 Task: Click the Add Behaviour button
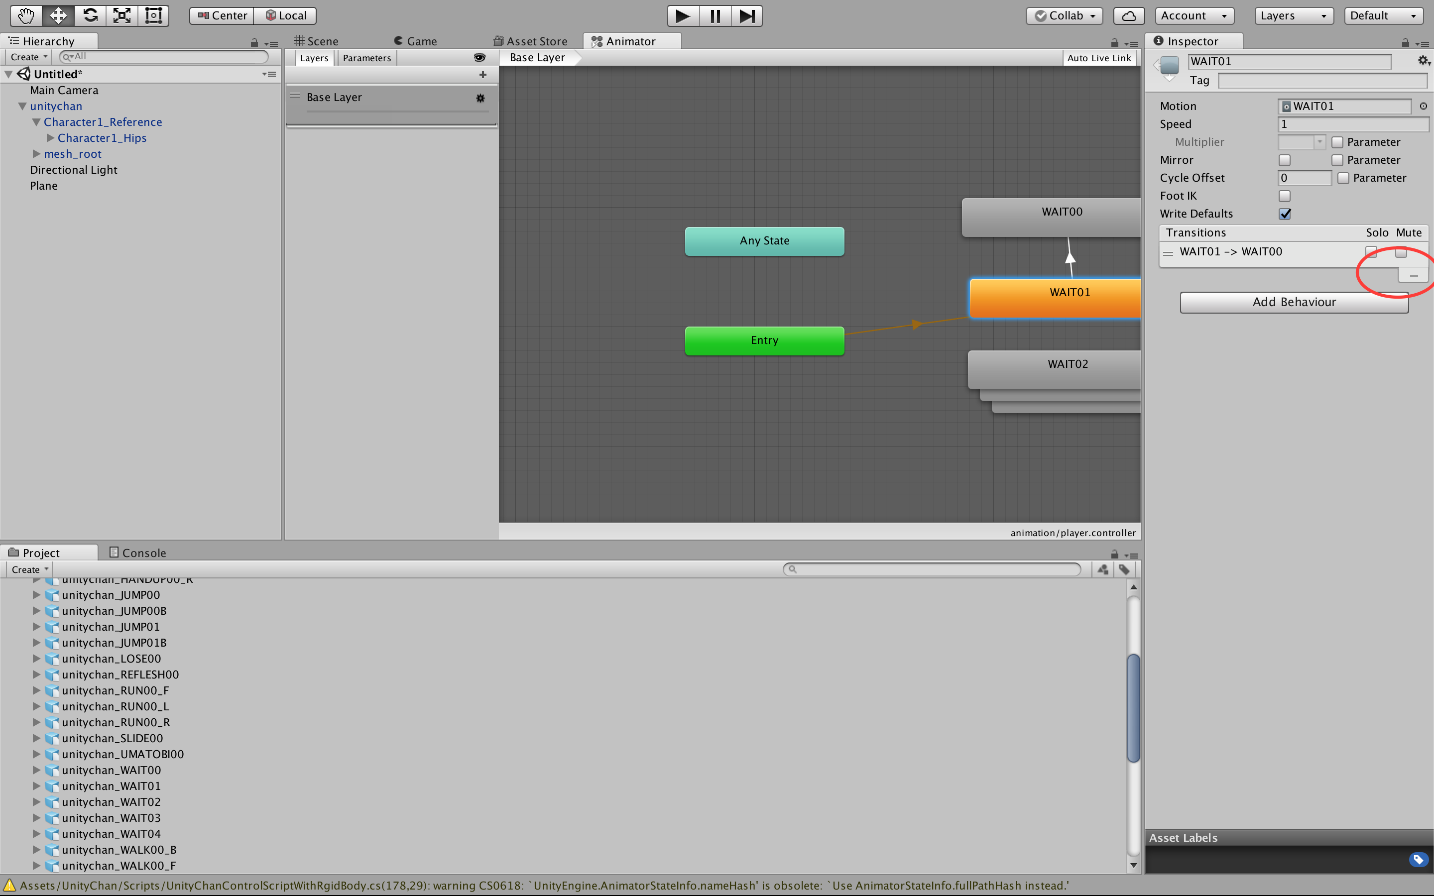(1294, 302)
